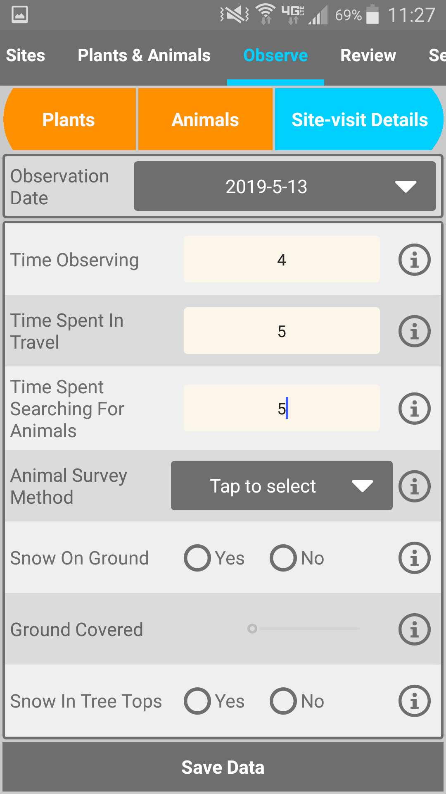The height and width of the screenshot is (794, 446).
Task: Tap the Save Data button
Action: coord(223,767)
